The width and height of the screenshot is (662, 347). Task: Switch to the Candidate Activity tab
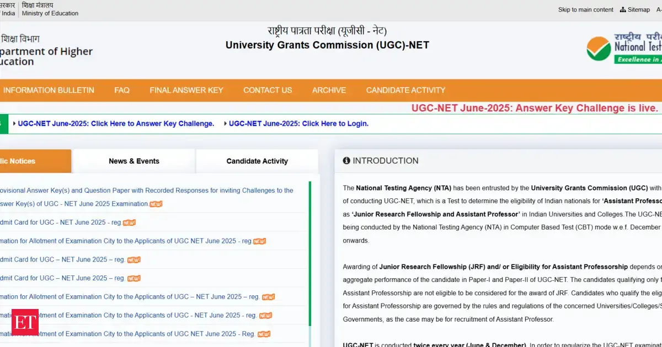click(257, 161)
